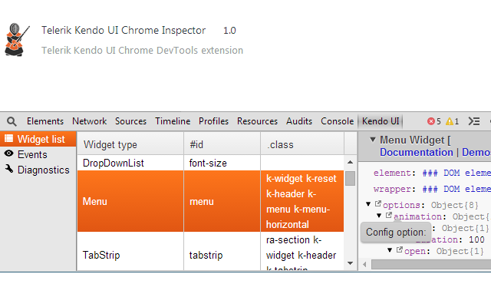Viewport: 491px width, 307px height.
Task: Click the menu id cell
Action: pos(222,201)
